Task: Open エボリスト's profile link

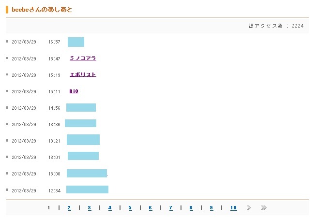Action: 83,74
